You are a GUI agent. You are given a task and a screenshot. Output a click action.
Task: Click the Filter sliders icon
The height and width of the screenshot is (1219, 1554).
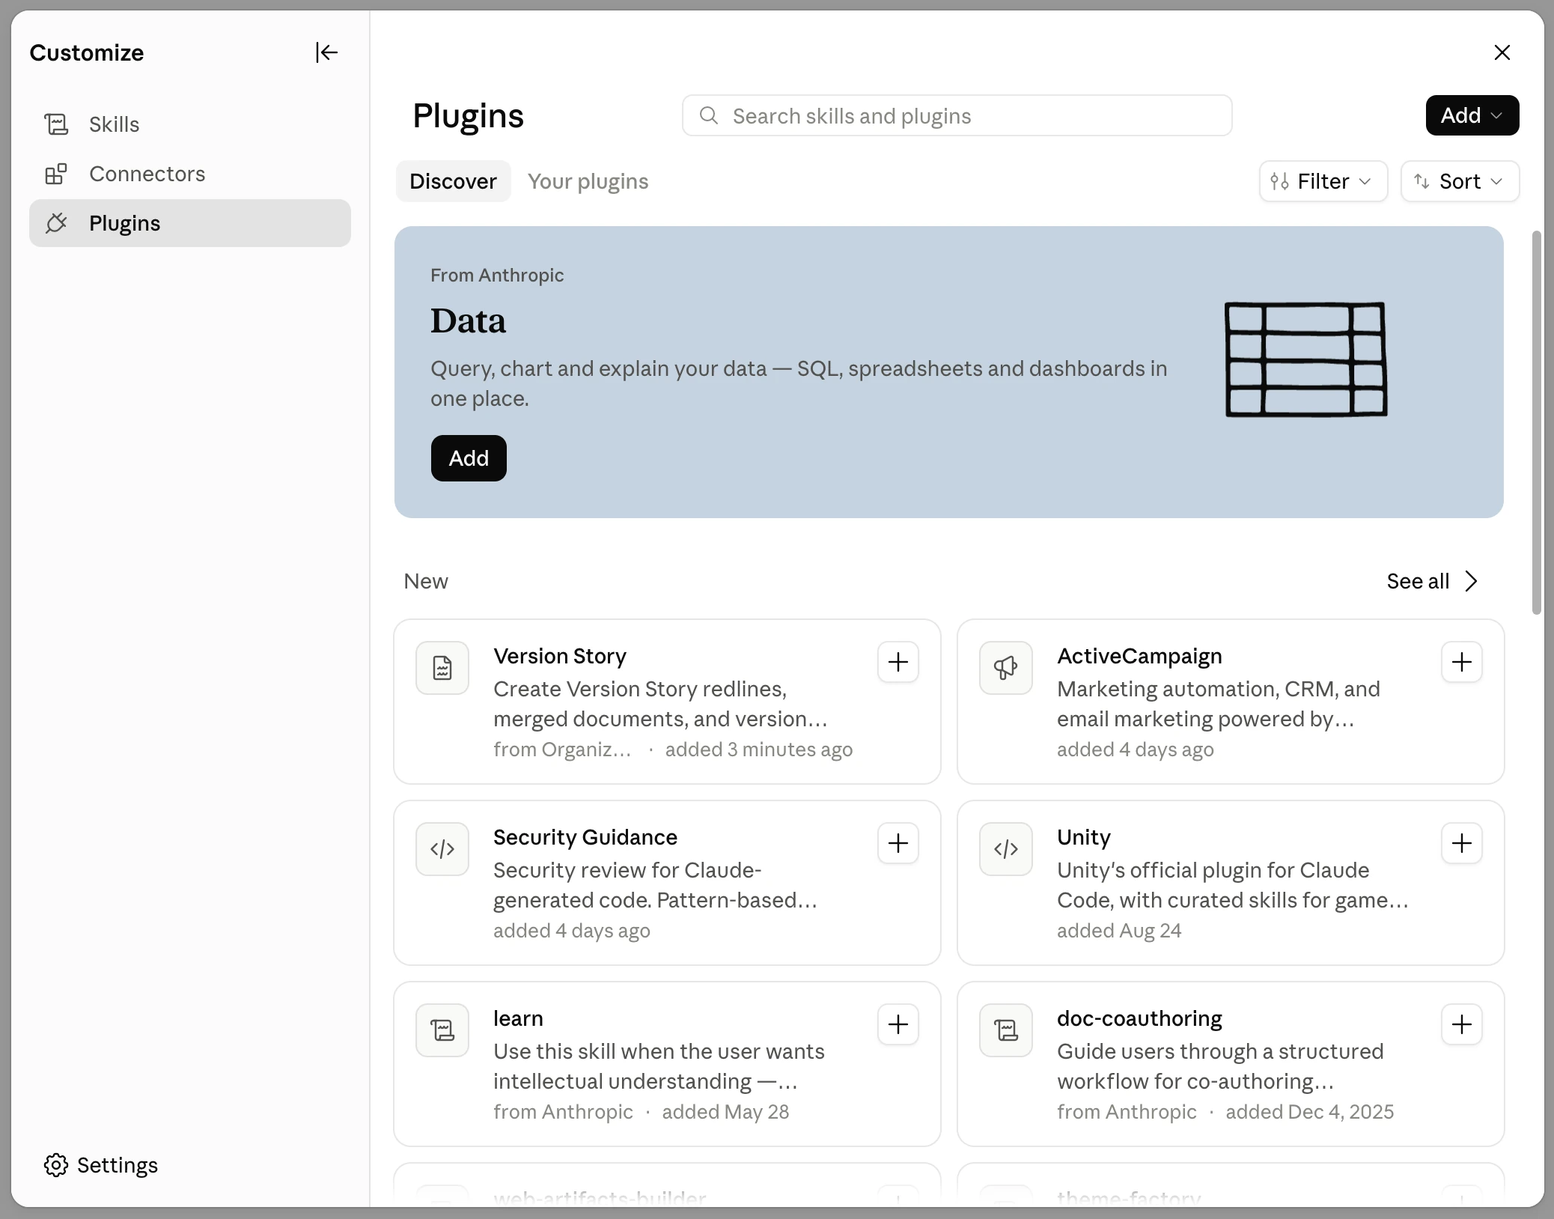click(x=1279, y=181)
